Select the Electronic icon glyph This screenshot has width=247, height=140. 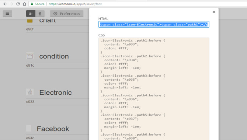(30, 92)
